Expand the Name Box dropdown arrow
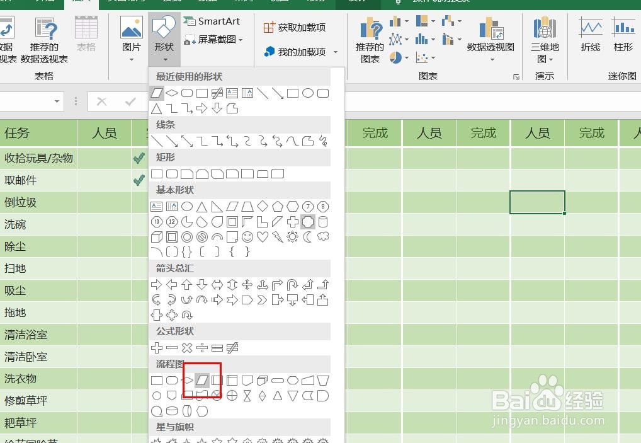641x443 pixels. pos(57,101)
